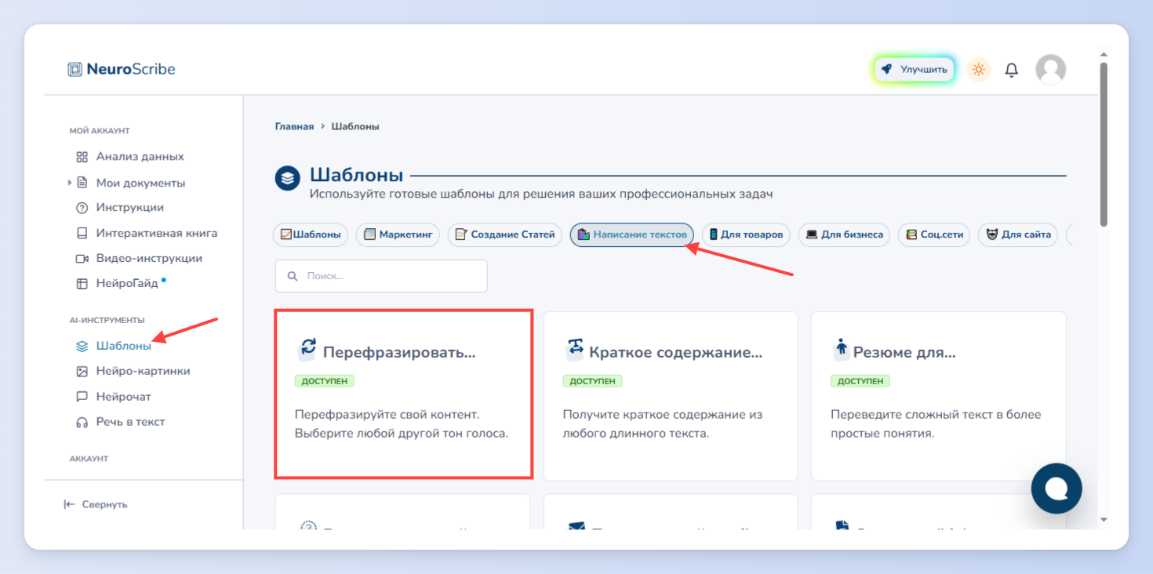The width and height of the screenshot is (1153, 574).
Task: Open the Перефразировать template card title
Action: pos(399,352)
